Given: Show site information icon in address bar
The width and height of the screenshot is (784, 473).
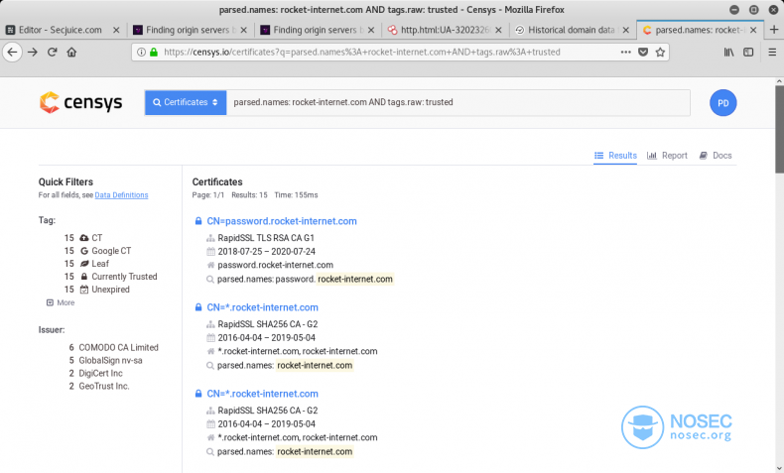Looking at the screenshot, I should pos(142,52).
